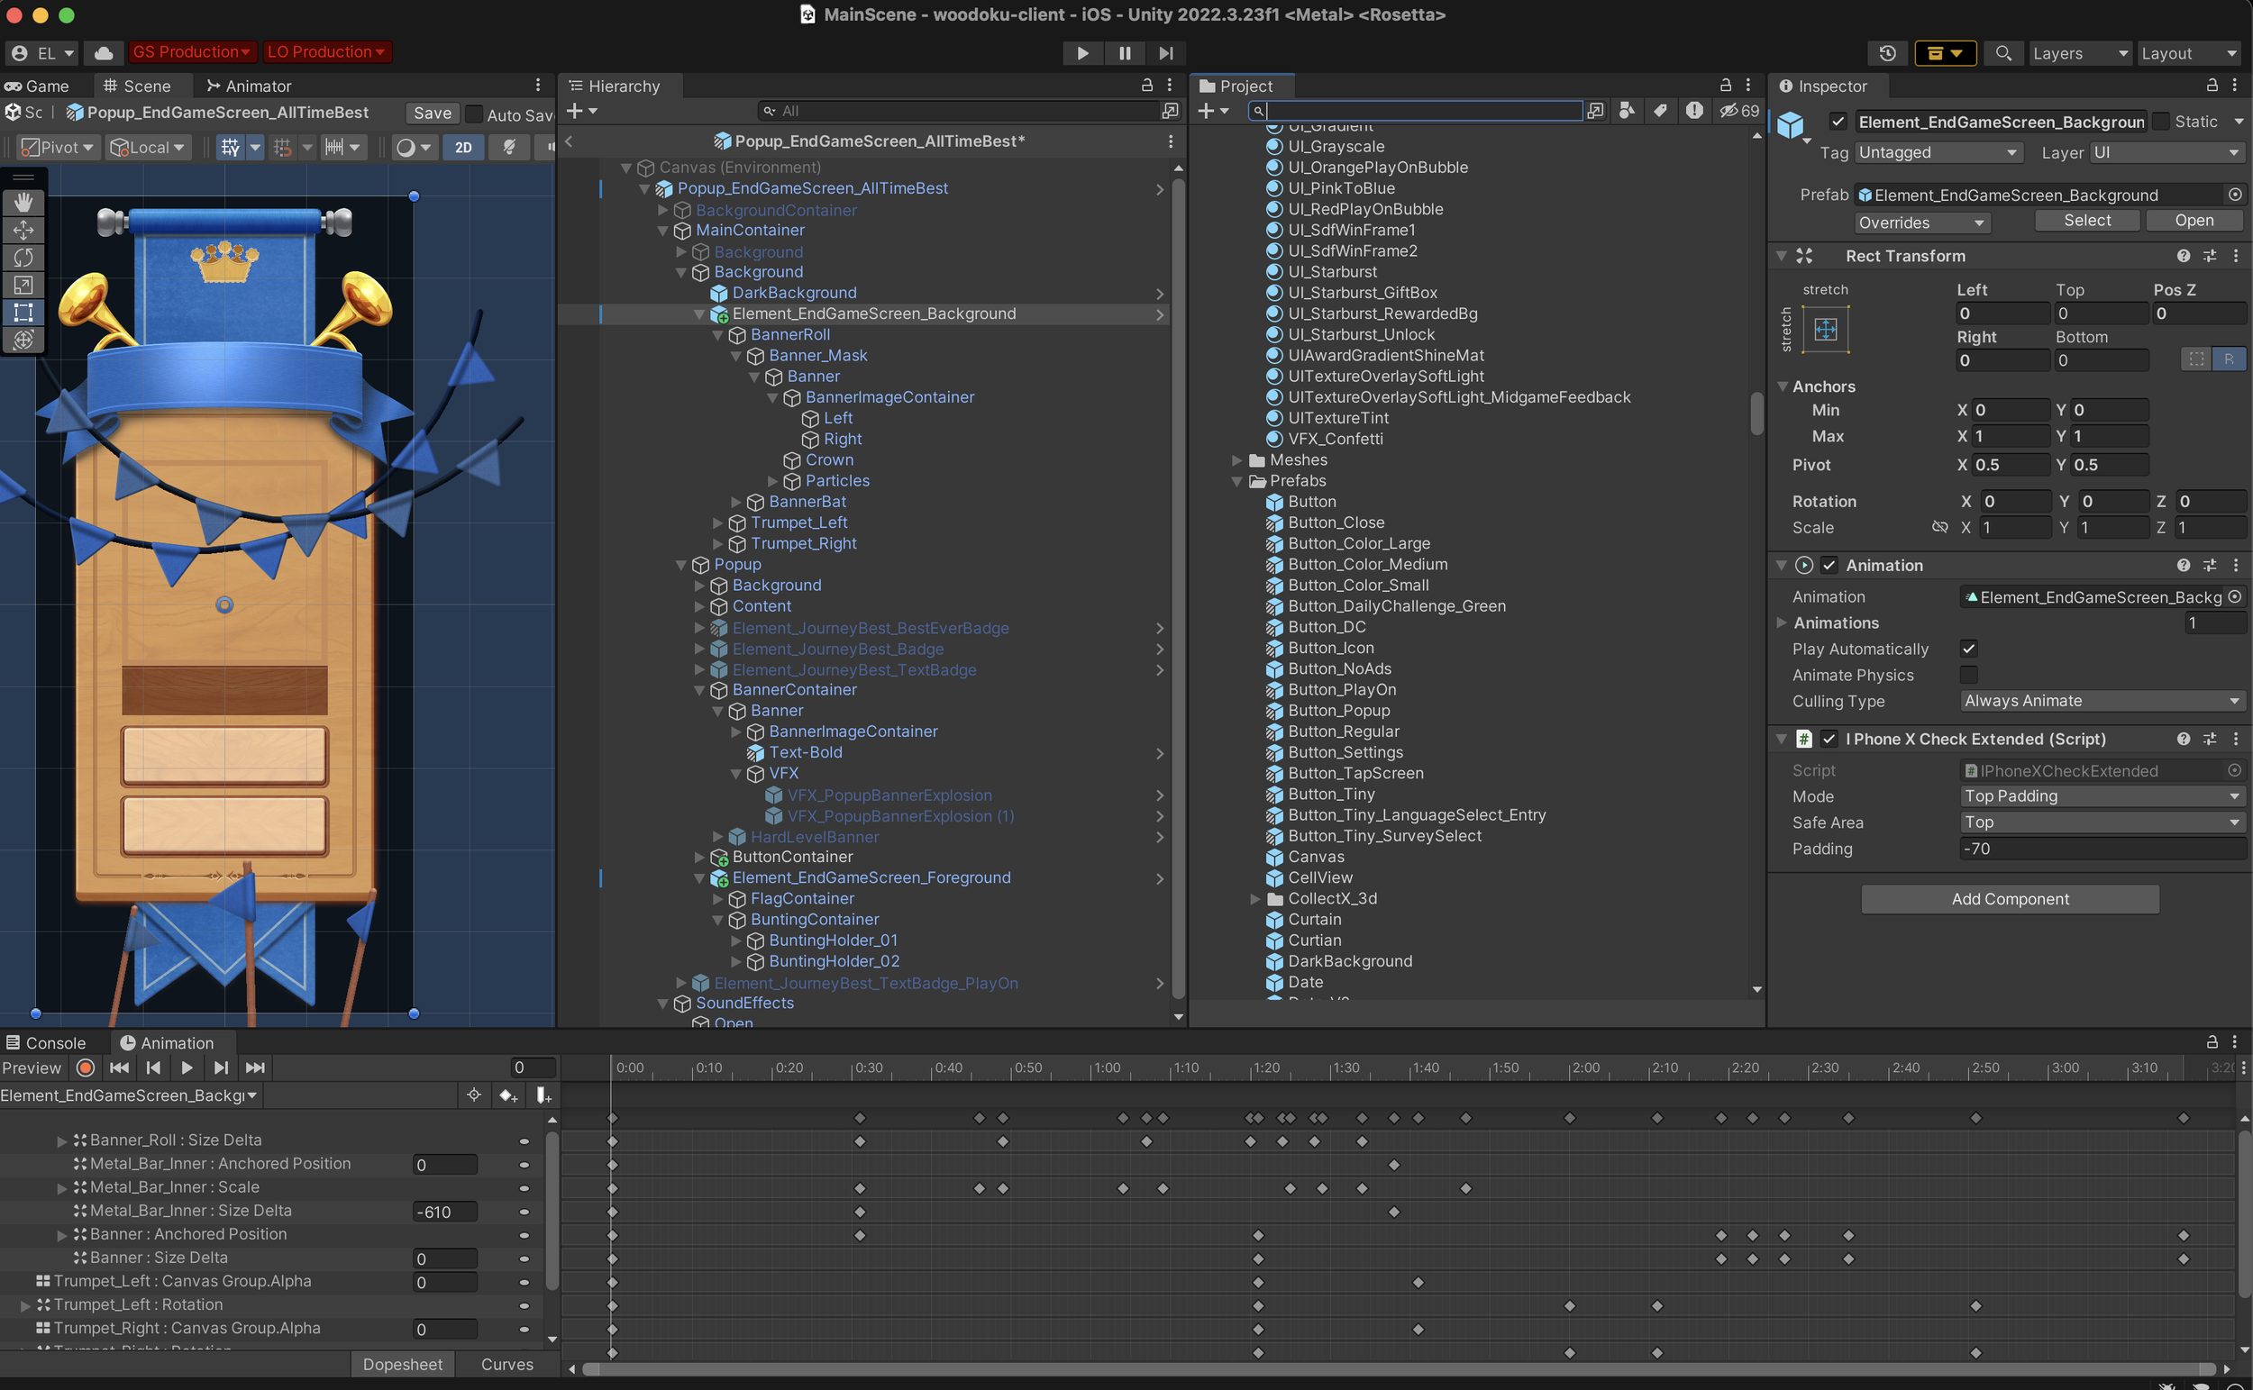Click the Play button in main toolbar
Screen dimensions: 2253x1390
click(1082, 53)
